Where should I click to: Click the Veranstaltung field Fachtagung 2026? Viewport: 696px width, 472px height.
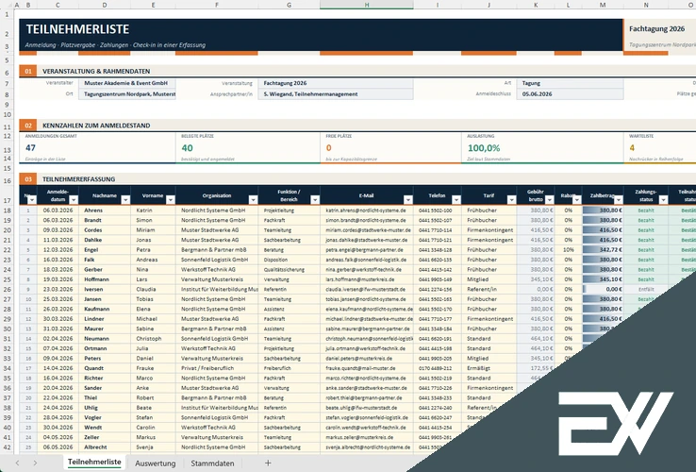pyautogui.click(x=336, y=83)
